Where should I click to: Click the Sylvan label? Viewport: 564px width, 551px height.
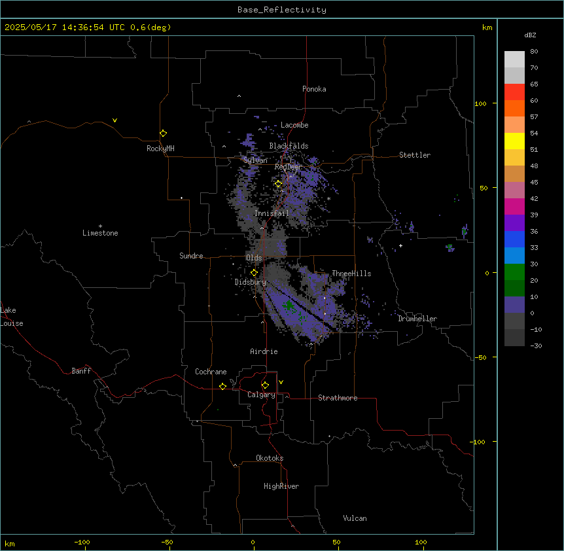[x=255, y=160]
